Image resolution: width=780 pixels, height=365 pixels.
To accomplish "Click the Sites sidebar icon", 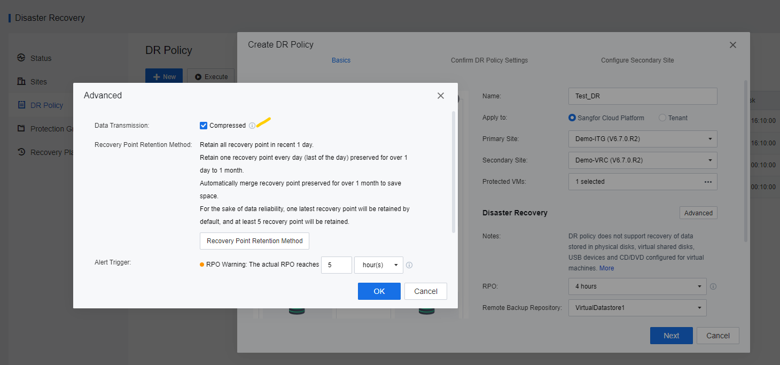I will pyautogui.click(x=21, y=81).
